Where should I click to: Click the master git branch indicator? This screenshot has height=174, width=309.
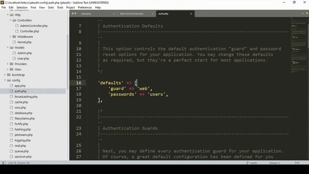click(x=252, y=163)
